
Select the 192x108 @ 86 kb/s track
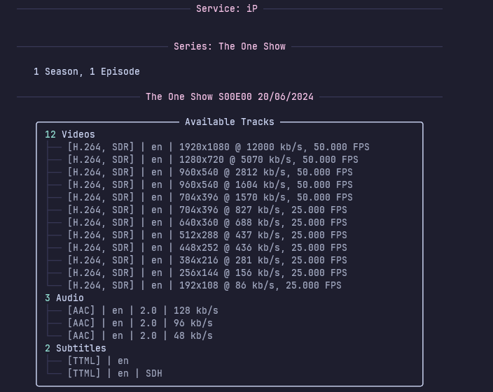point(204,285)
